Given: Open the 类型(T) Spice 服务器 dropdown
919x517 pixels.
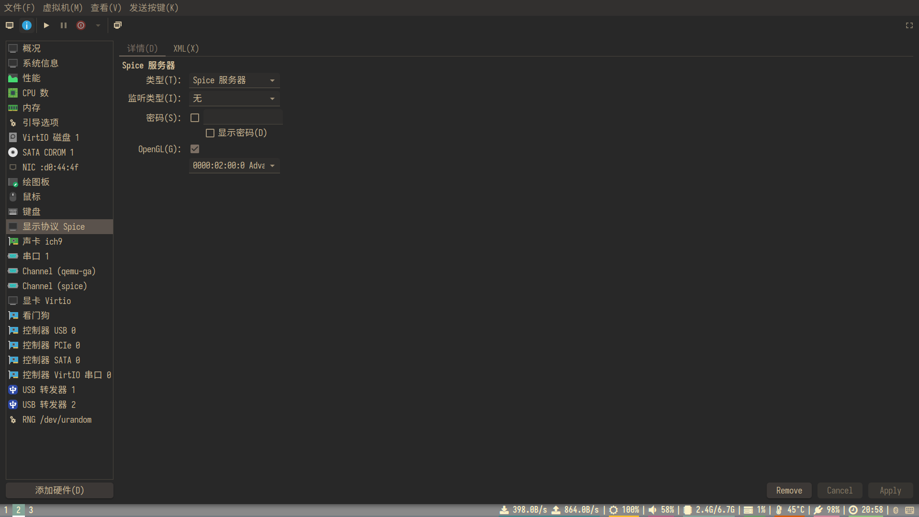Looking at the screenshot, I should pos(234,80).
